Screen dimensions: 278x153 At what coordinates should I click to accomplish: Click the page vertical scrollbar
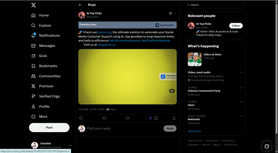(276, 69)
